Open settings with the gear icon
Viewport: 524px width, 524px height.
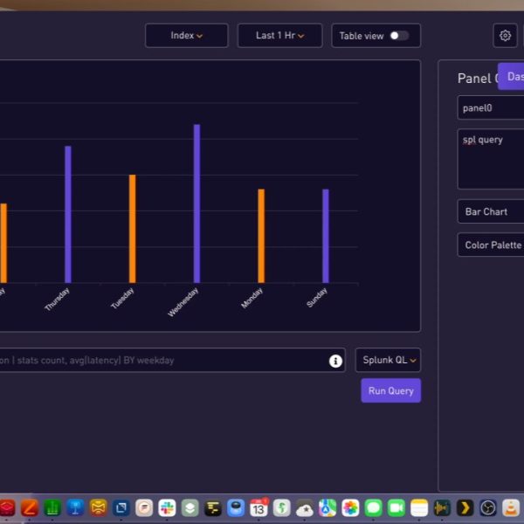(x=505, y=36)
